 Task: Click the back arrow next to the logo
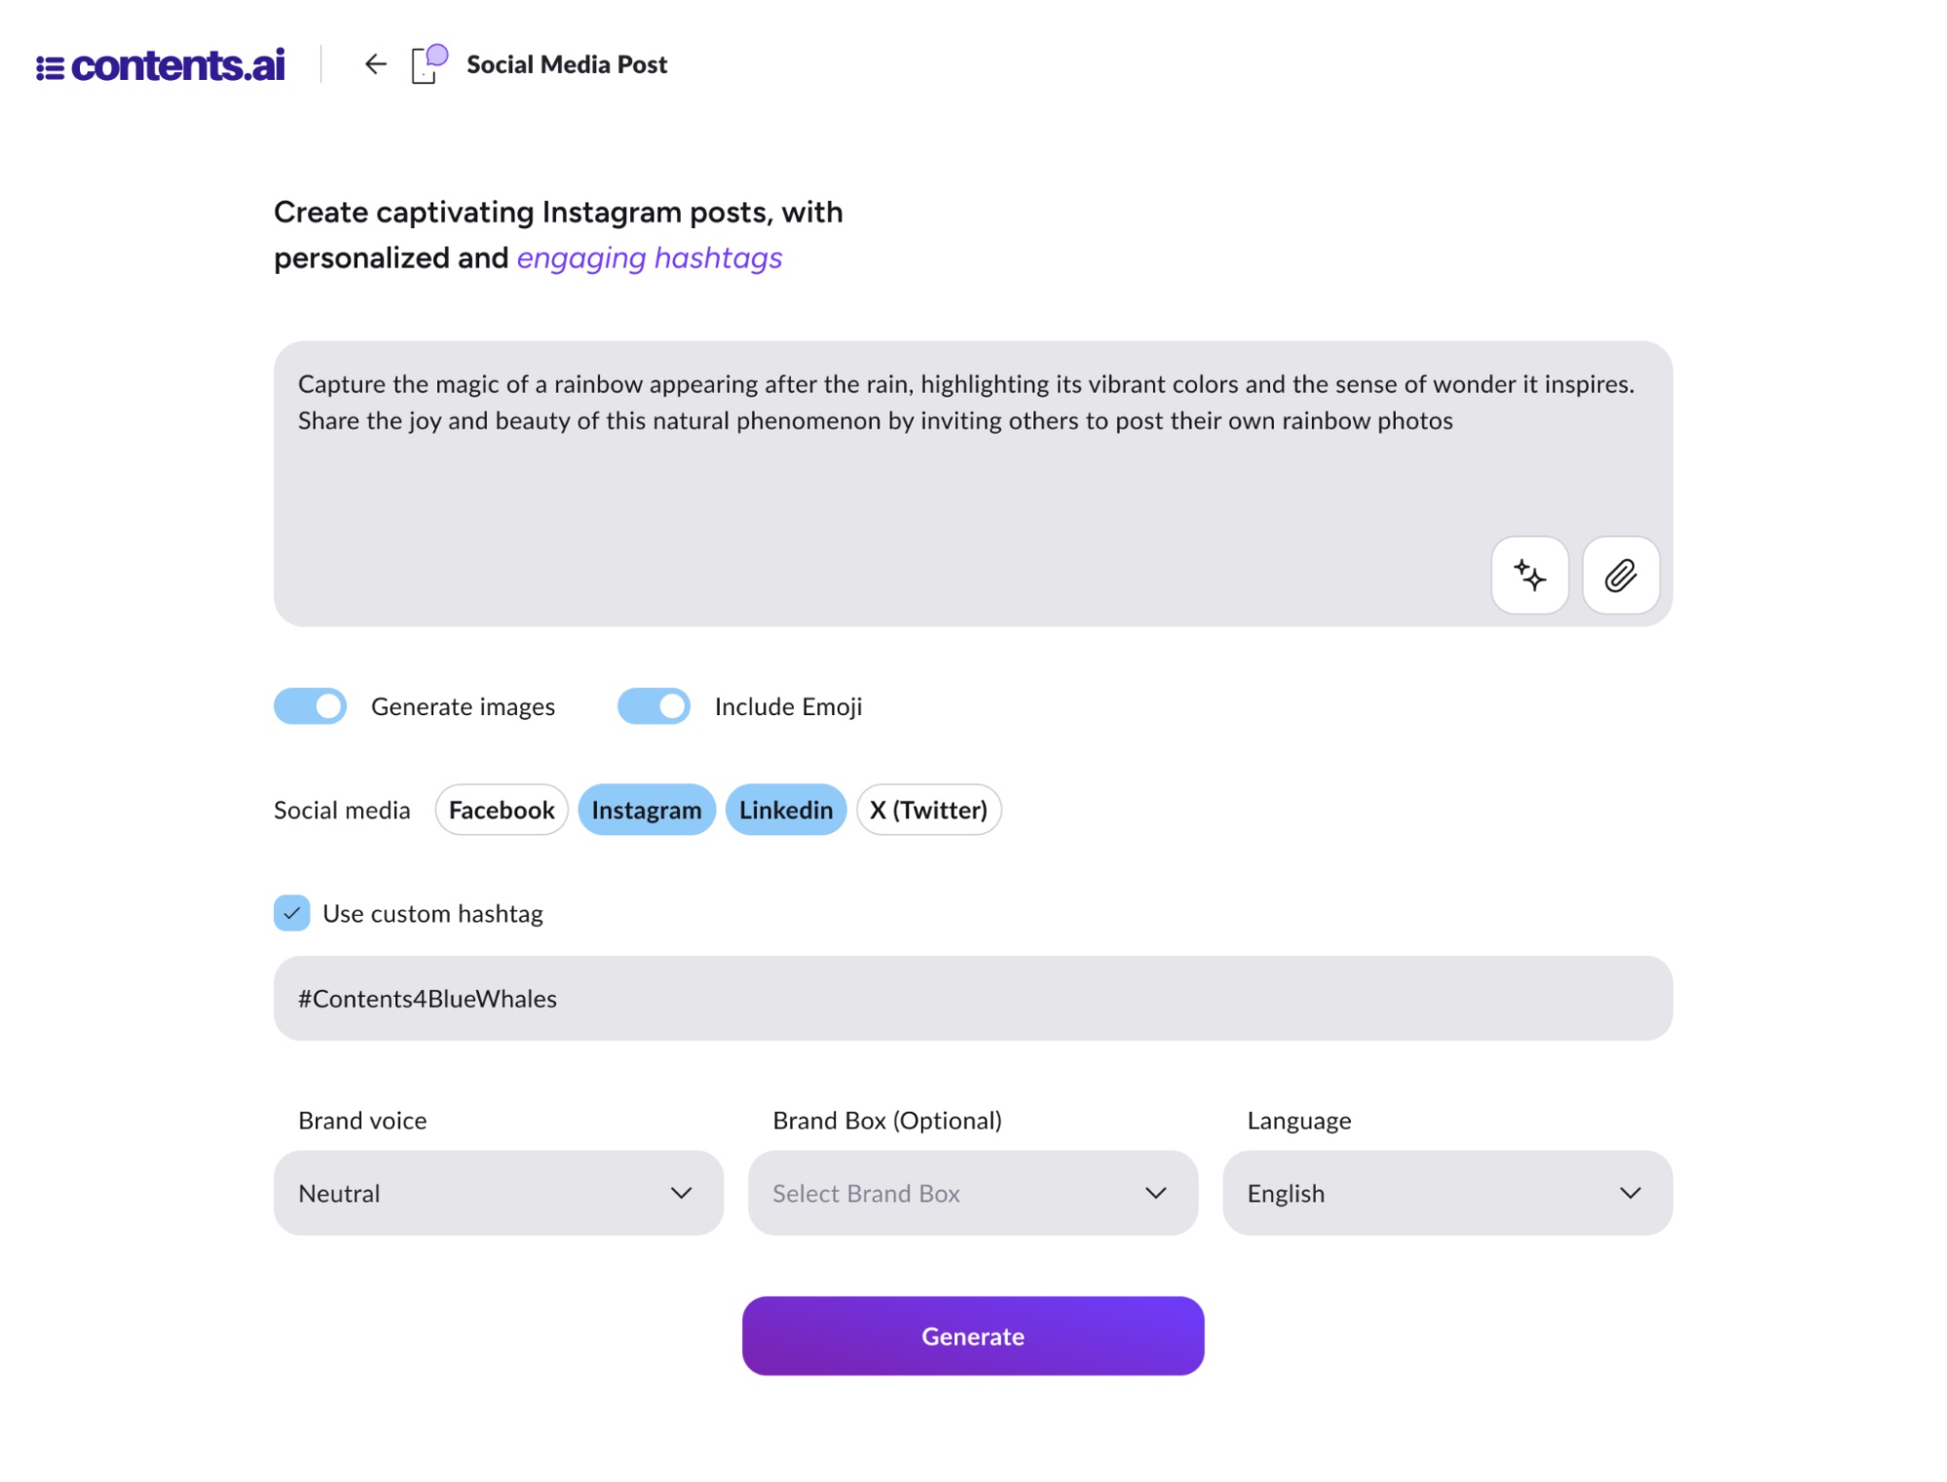tap(375, 64)
